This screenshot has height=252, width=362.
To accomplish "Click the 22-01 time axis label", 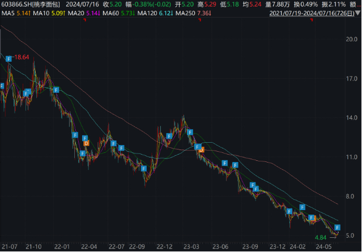I will (62, 247).
